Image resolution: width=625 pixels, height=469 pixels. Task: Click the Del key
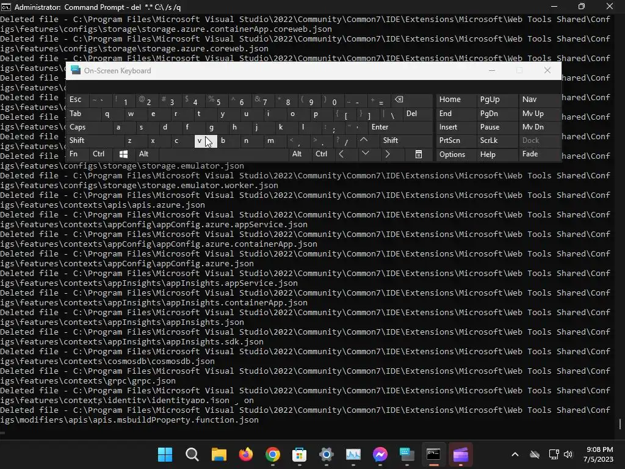pos(417,114)
